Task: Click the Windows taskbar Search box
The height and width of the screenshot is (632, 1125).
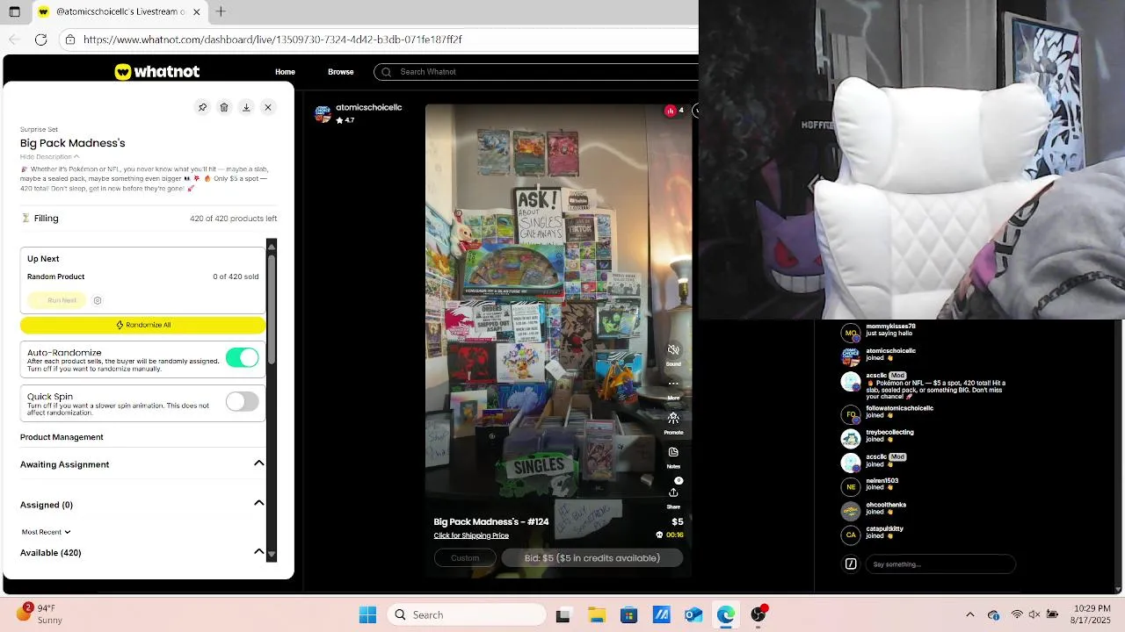Action: tap(467, 615)
